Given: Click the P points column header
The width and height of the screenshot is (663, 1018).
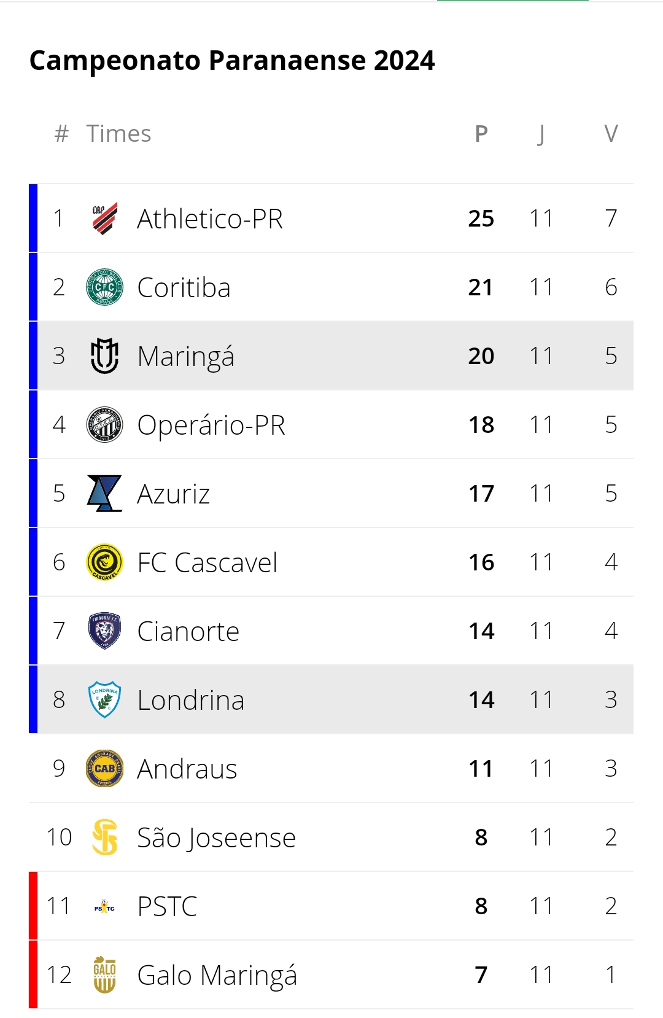Looking at the screenshot, I should (481, 134).
